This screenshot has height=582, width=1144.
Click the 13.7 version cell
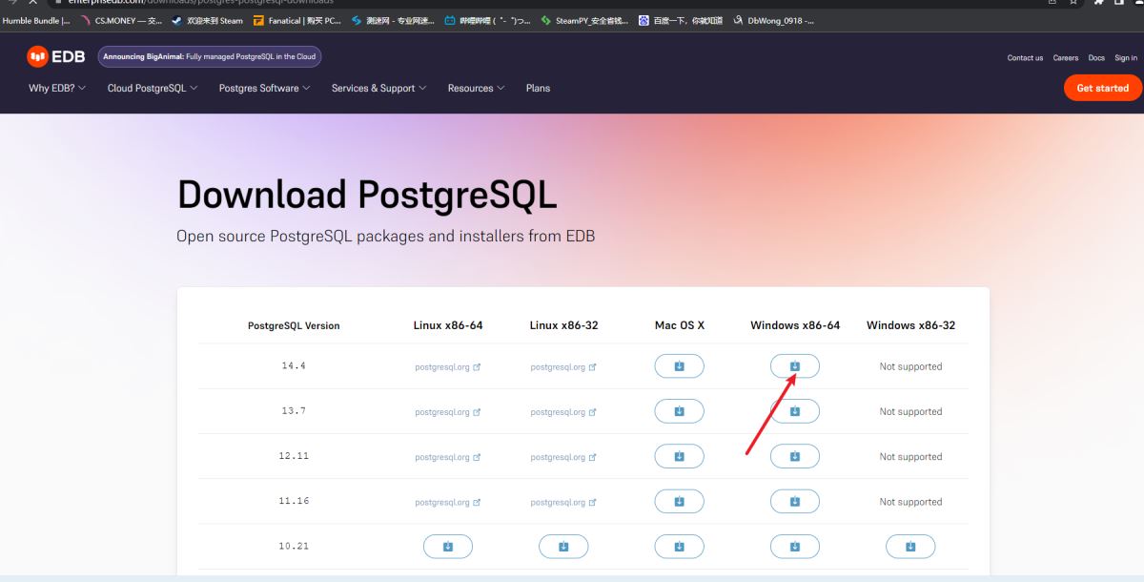294,411
